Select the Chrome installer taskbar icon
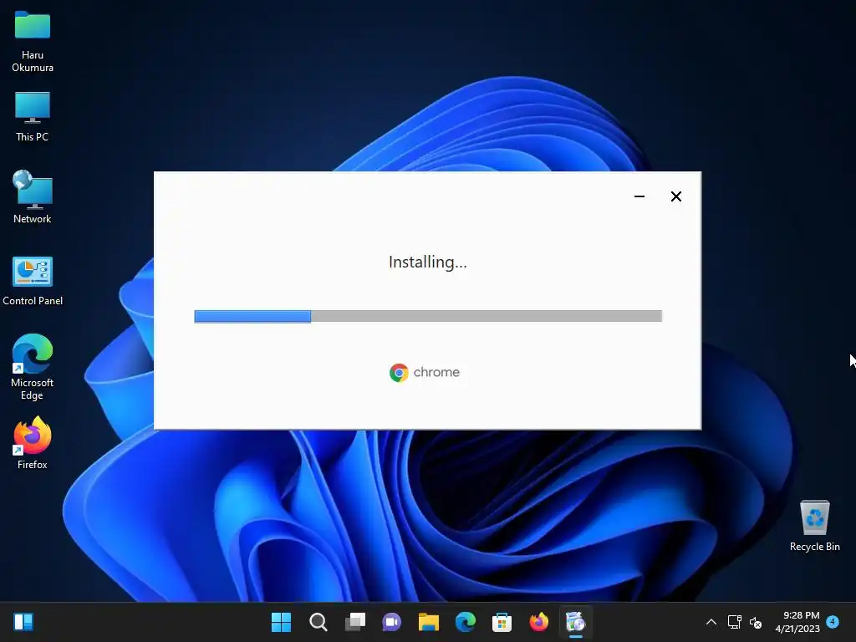Image resolution: width=856 pixels, height=642 pixels. pyautogui.click(x=575, y=622)
